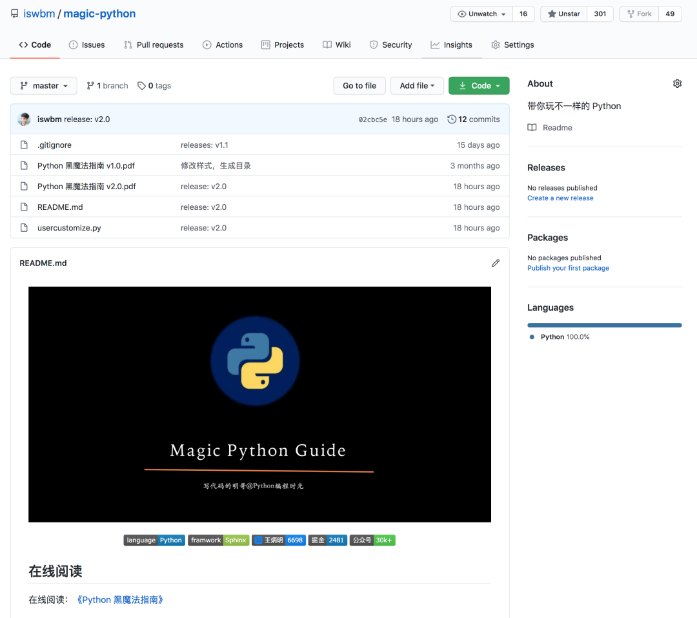Image resolution: width=697 pixels, height=618 pixels.
Task: Click the Languages progress bar
Action: click(x=605, y=325)
